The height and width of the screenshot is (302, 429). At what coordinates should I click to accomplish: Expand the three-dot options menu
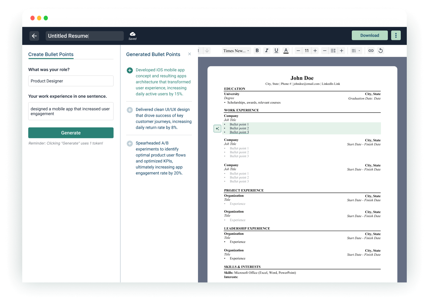(x=396, y=35)
